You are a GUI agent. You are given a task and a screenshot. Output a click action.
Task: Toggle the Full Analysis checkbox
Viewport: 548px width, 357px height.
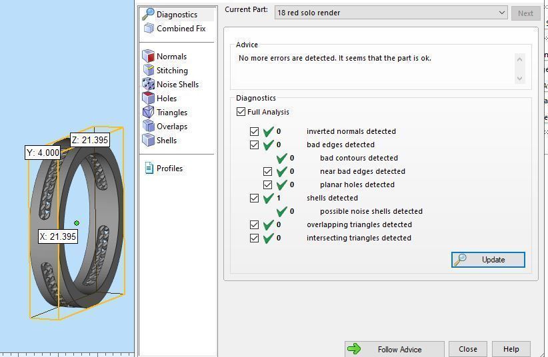(x=241, y=111)
